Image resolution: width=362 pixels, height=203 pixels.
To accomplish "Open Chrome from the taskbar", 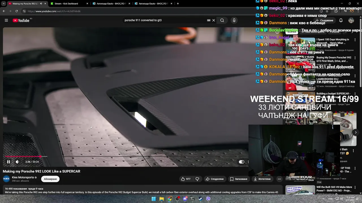I will [x=169, y=199].
